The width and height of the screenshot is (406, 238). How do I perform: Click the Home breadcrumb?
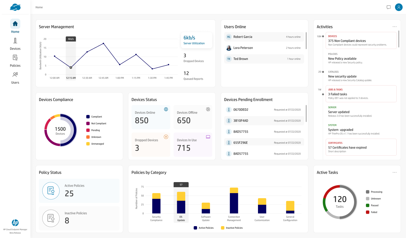39,7
